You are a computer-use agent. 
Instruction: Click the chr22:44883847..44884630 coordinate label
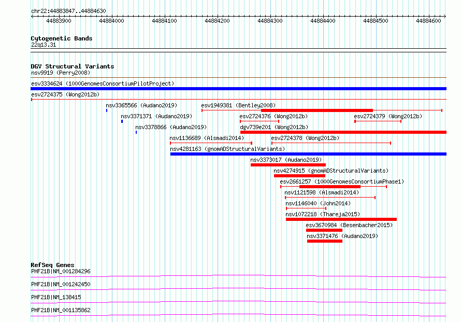[68, 11]
